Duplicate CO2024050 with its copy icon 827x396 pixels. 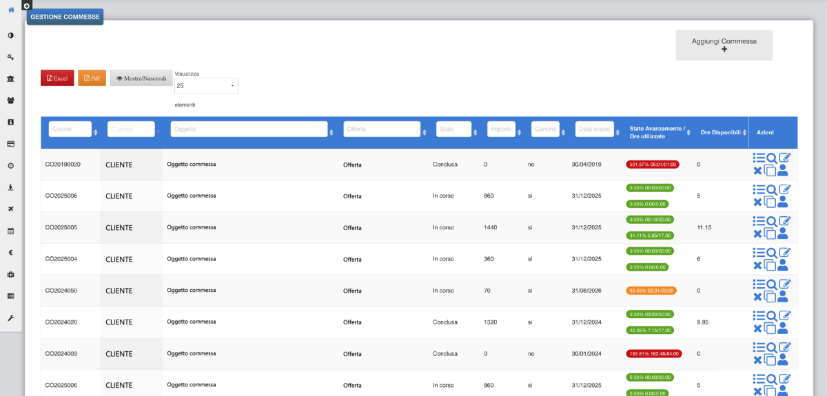(770, 297)
